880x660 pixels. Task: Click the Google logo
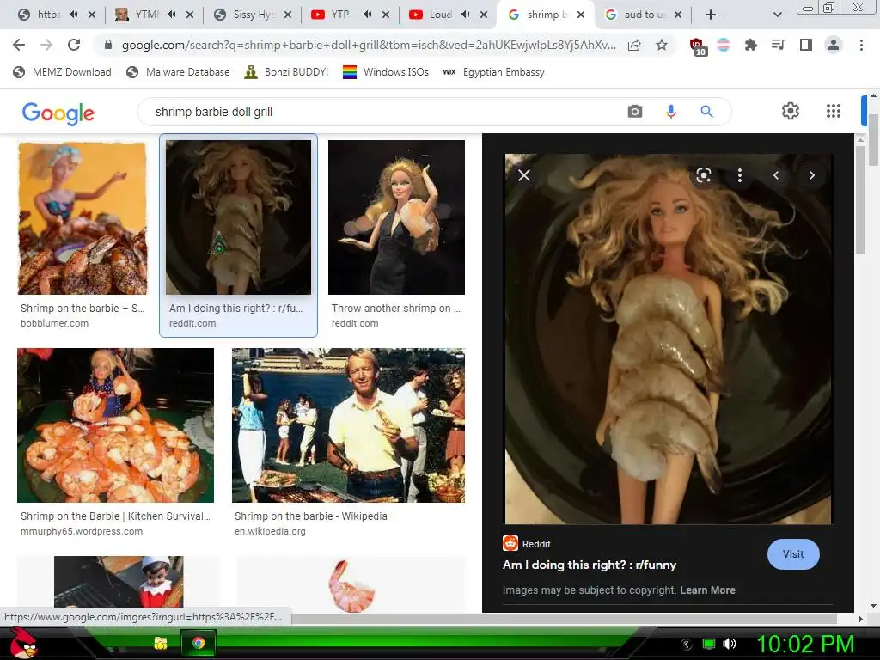pos(58,113)
